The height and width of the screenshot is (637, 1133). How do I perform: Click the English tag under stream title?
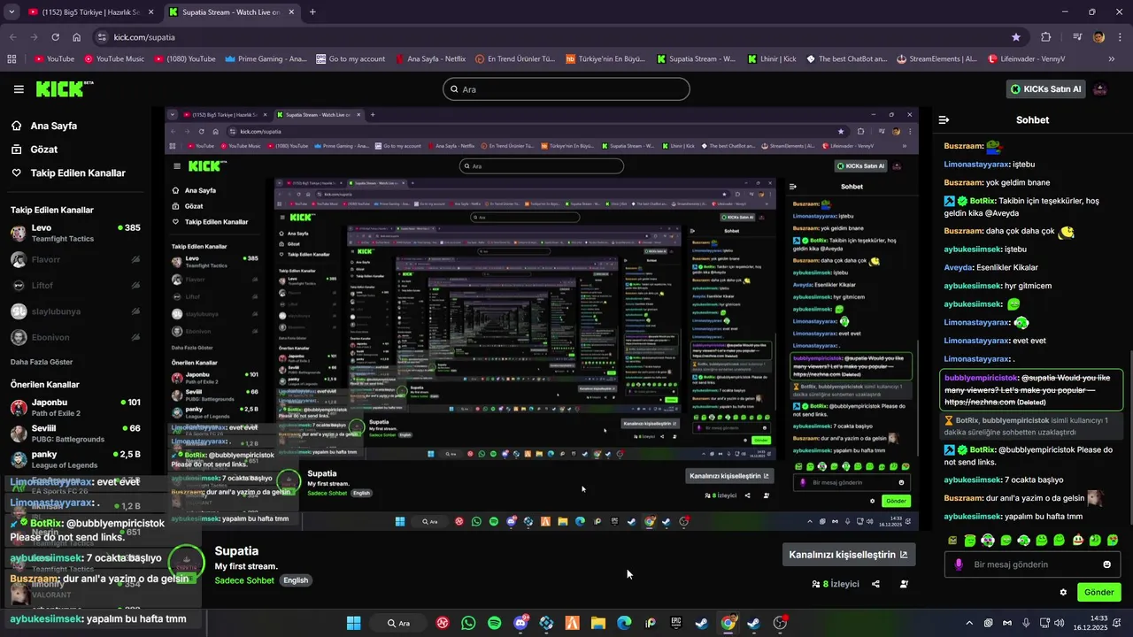point(296,580)
